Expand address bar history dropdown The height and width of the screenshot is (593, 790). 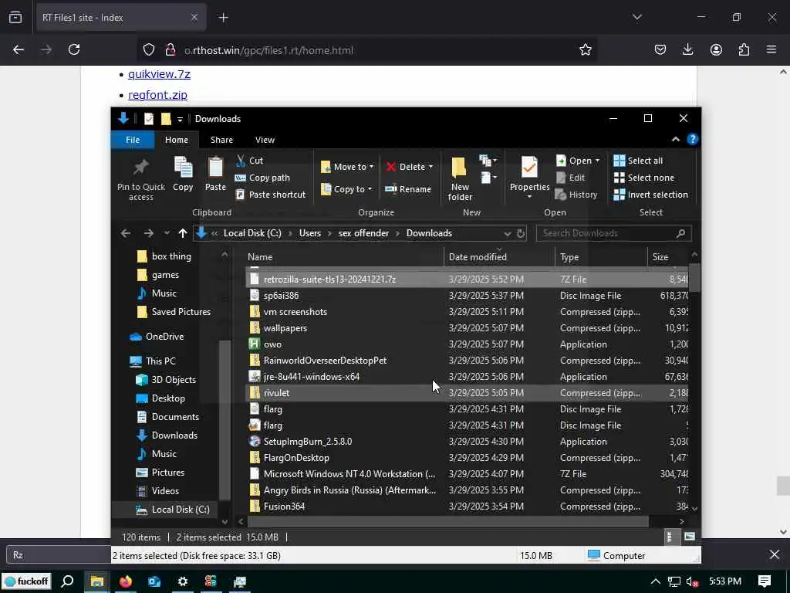click(507, 233)
